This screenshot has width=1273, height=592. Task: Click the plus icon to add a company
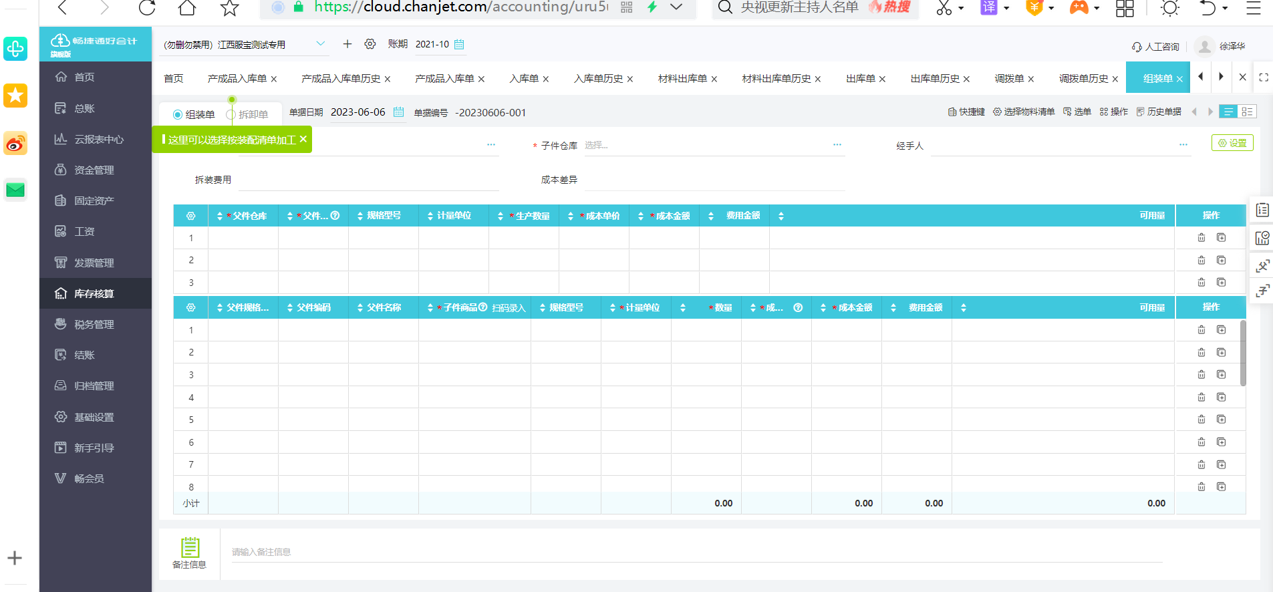tap(347, 44)
